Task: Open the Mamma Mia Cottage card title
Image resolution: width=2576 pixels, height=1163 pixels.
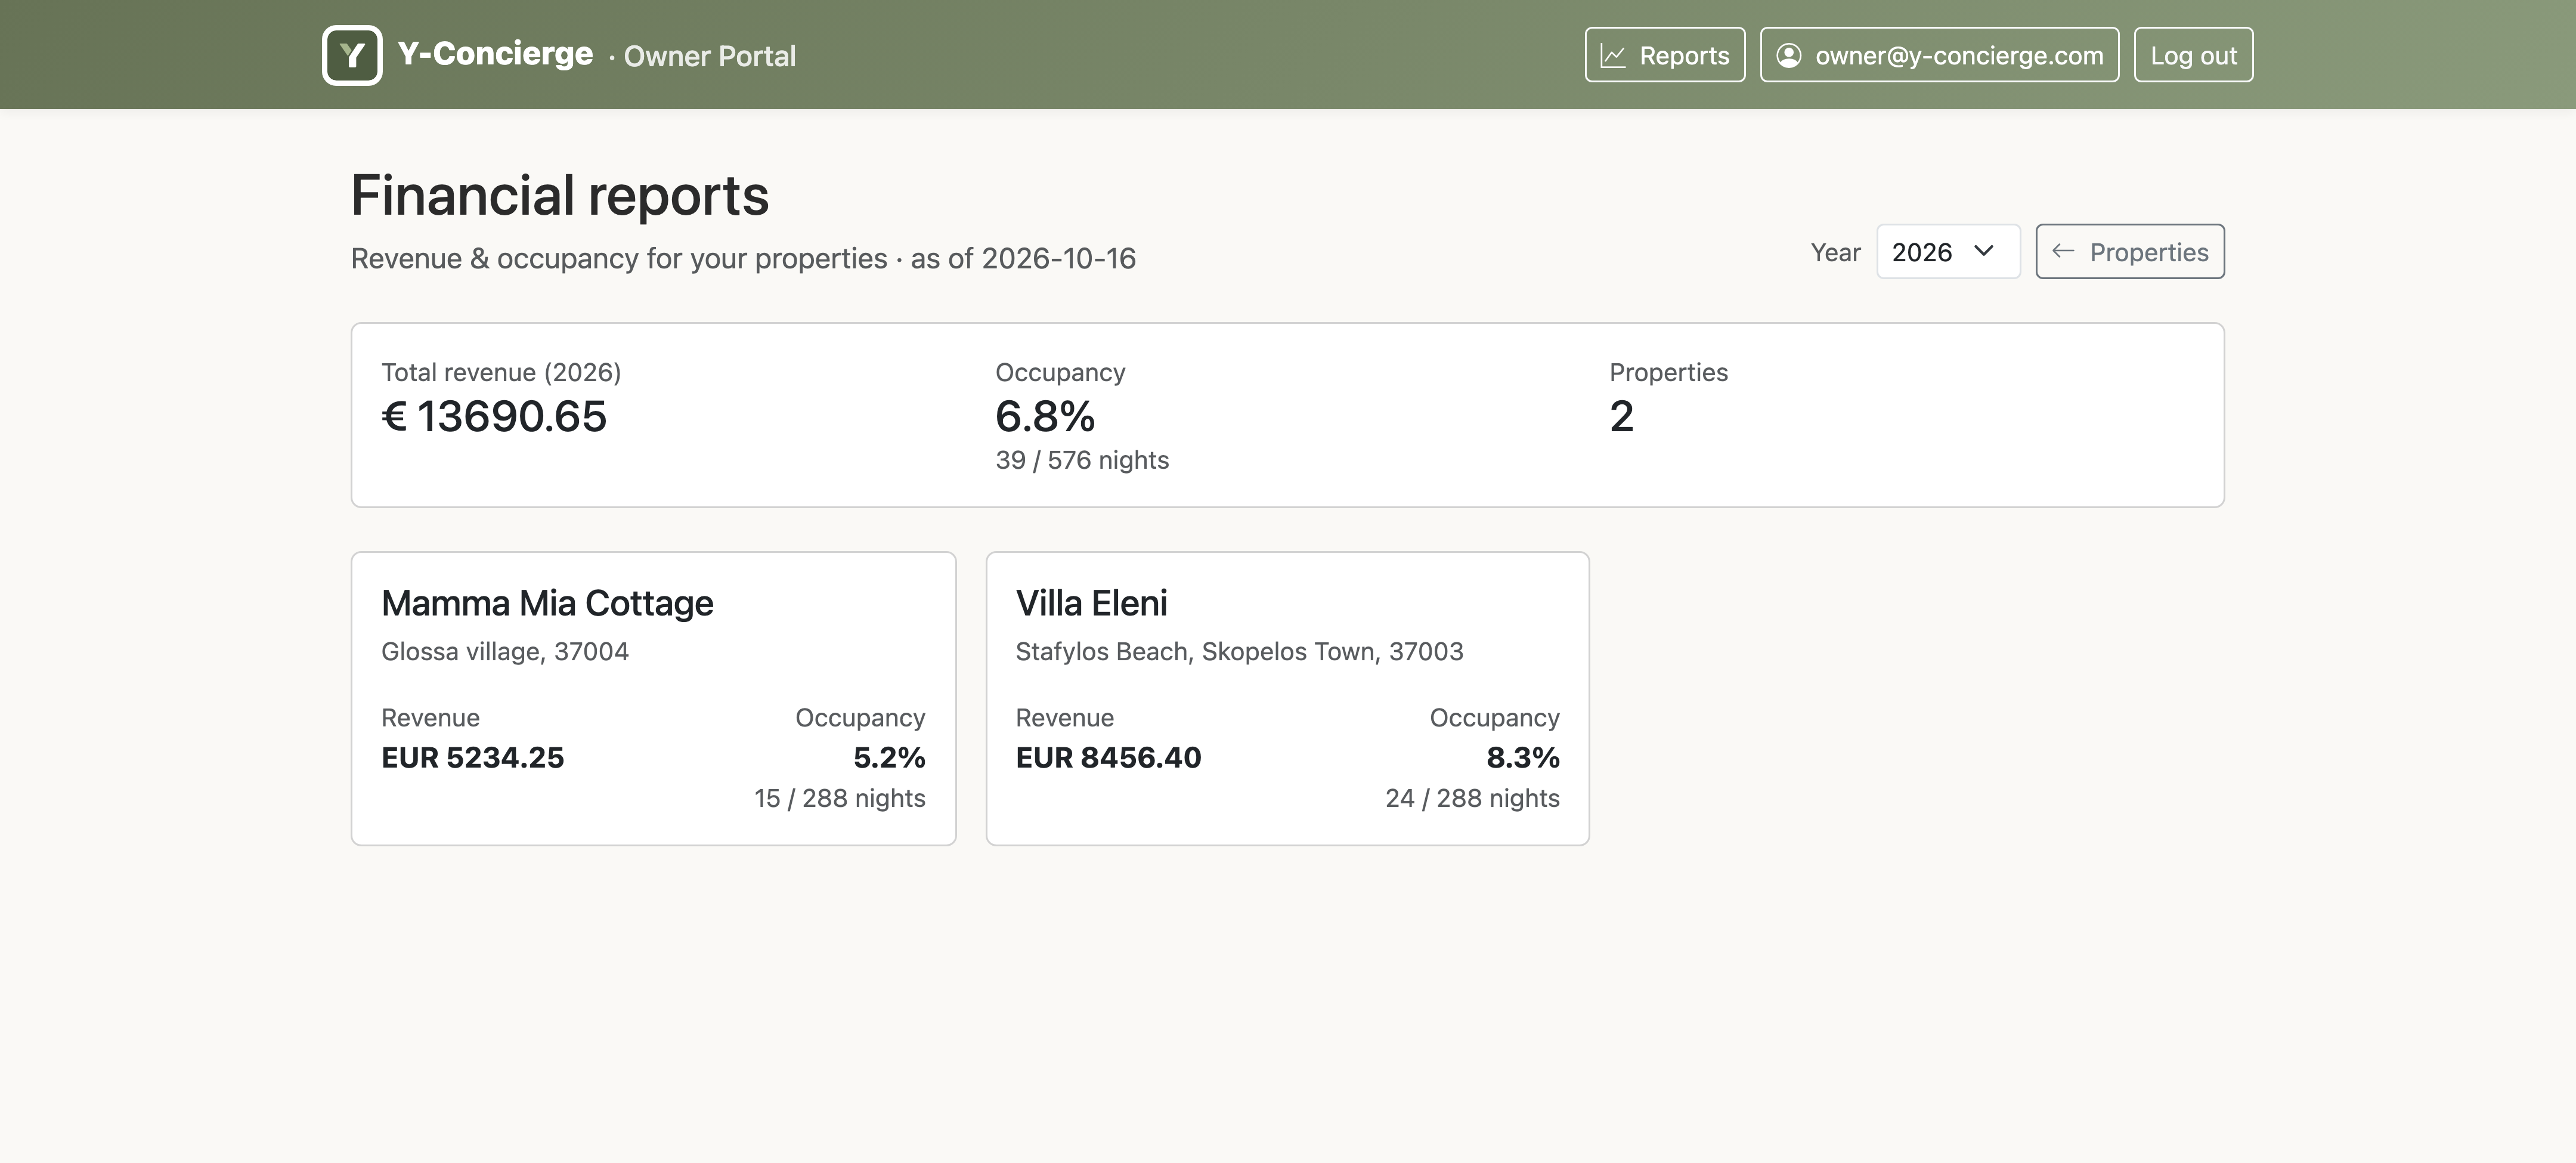Action: tap(547, 603)
